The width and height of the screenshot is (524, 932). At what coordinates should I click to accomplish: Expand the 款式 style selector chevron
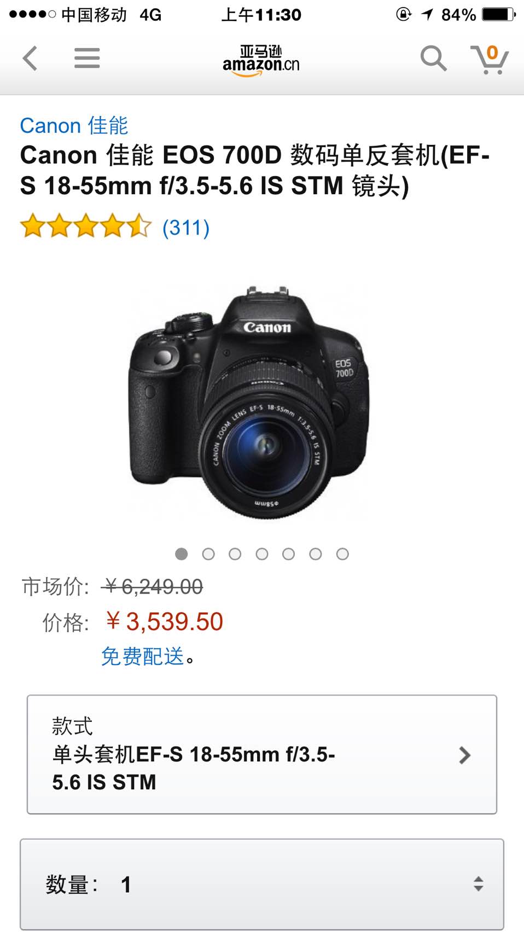click(x=464, y=755)
